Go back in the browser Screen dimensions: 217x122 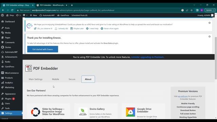pyautogui.click(x=3, y=10)
